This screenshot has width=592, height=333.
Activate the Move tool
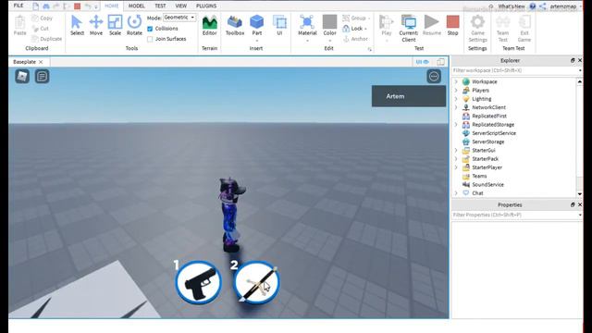(x=96, y=25)
